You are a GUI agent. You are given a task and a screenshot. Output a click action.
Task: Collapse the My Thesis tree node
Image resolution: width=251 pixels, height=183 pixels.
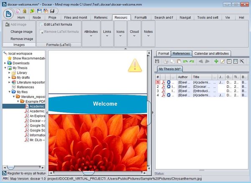(x=5, y=68)
